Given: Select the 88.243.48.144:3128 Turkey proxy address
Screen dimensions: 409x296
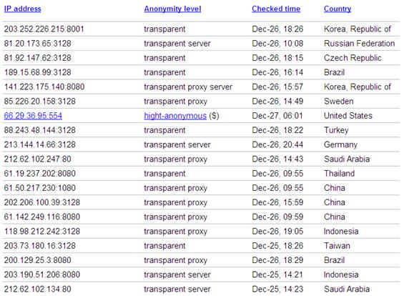Looking at the screenshot, I should (x=39, y=130).
